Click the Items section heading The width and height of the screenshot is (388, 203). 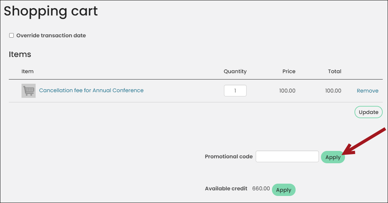(20, 54)
